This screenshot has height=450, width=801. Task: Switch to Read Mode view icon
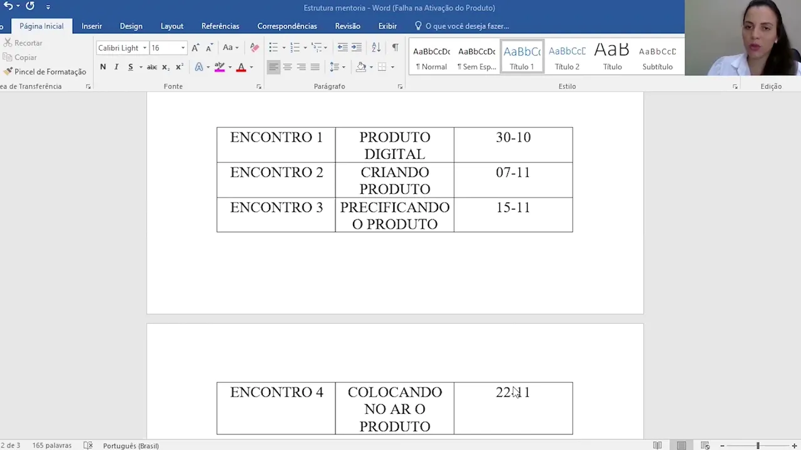[x=657, y=446]
